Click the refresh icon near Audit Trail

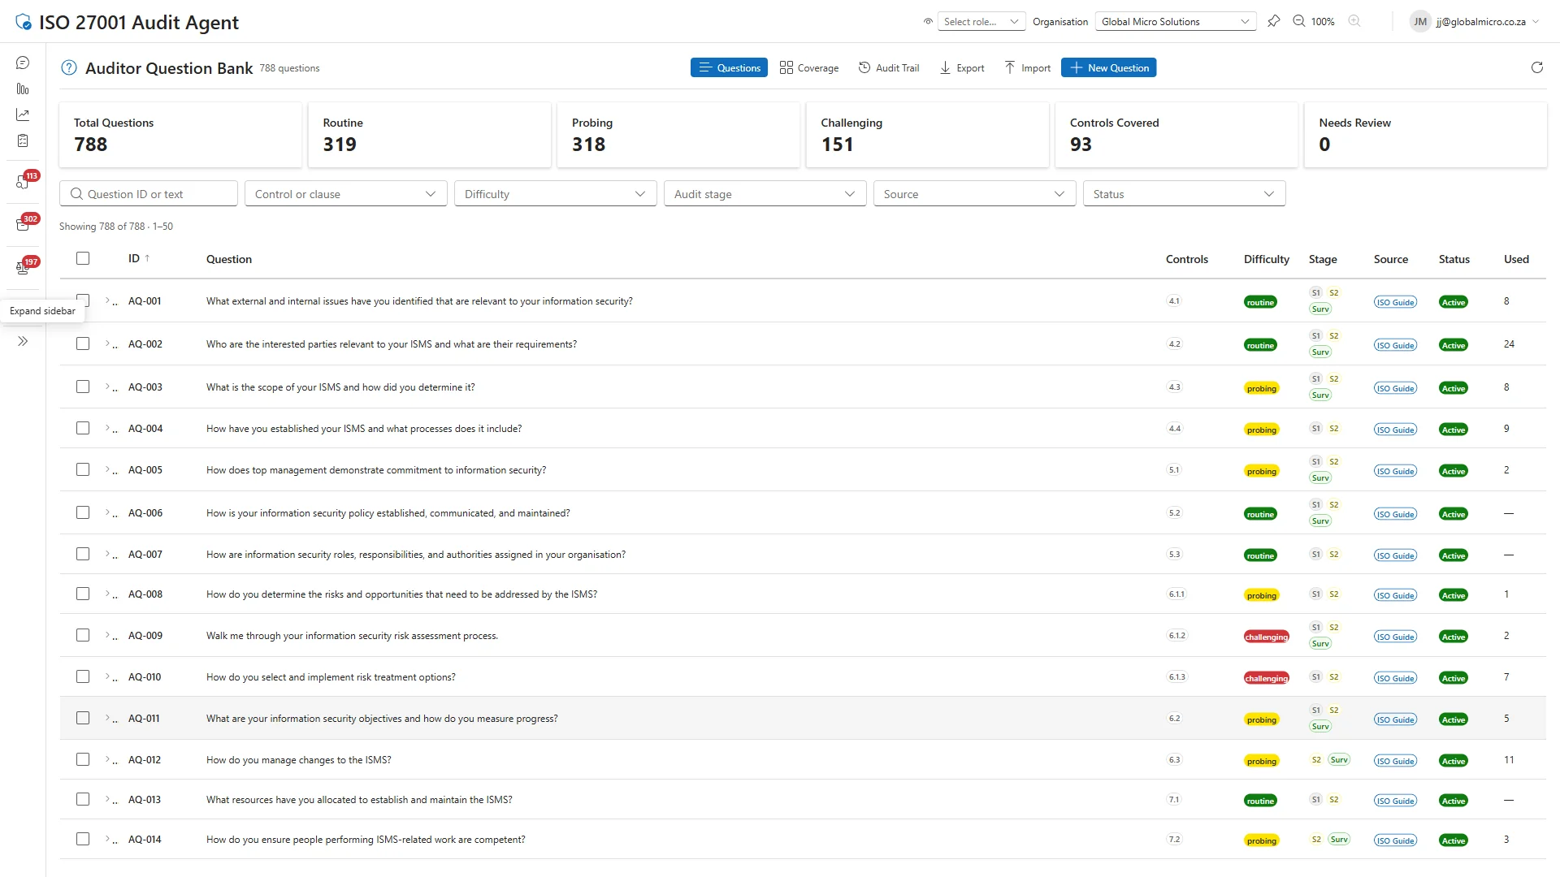pyautogui.click(x=1536, y=67)
